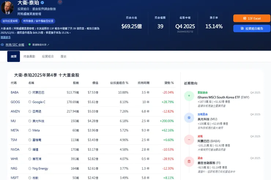Image resolution: width=271 pixels, height=180 pixels.
Task: Click the clock icon beside Nrg Energy
Action: [x=30, y=168]
